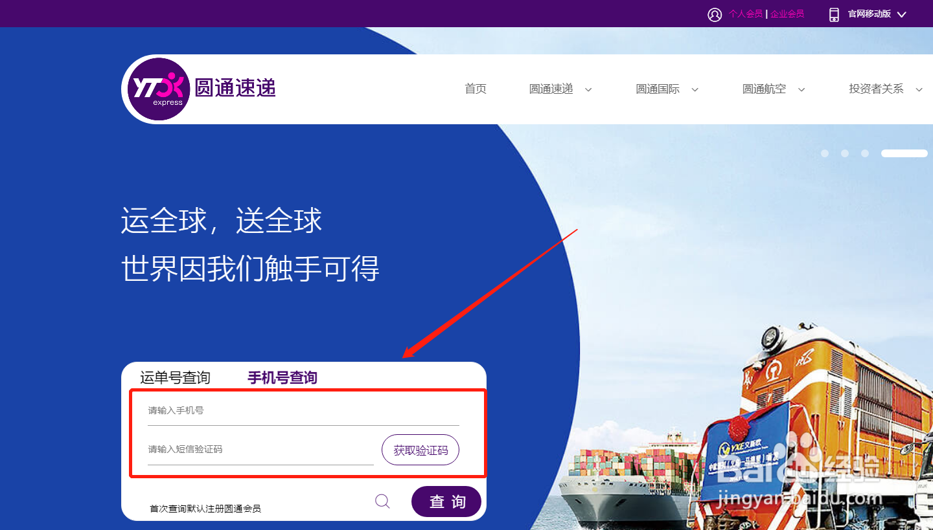Viewport: 933px width, 530px height.
Task: Expand the 官网移动版 dropdown
Action: click(x=877, y=14)
